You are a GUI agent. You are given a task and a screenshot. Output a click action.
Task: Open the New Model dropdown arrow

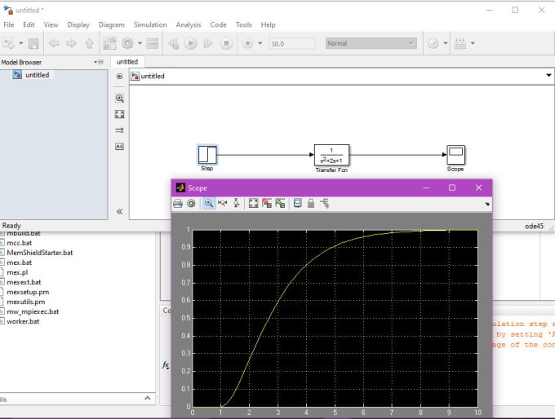(x=21, y=43)
